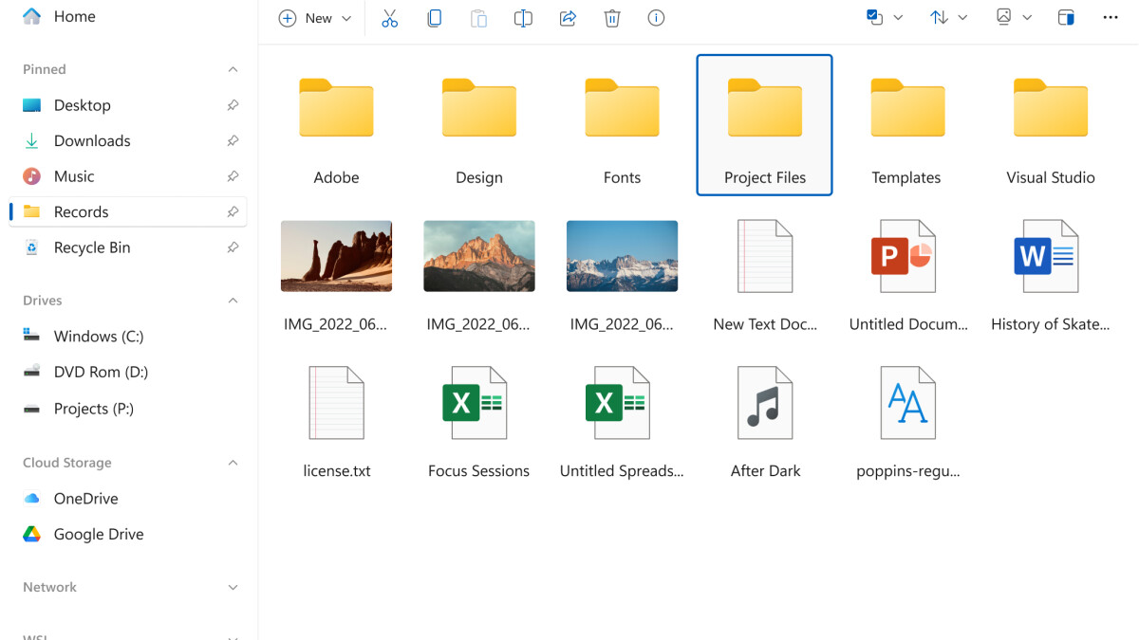Select Windows (C:) drive
This screenshot has width=1139, height=640.
coord(98,337)
